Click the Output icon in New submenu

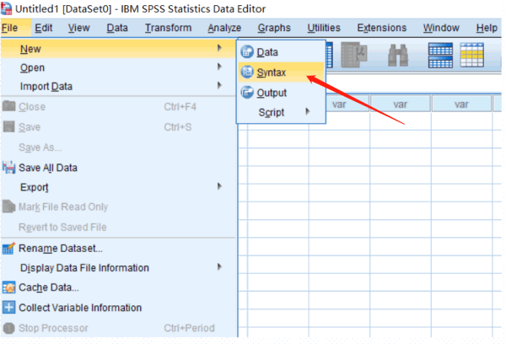click(x=247, y=93)
